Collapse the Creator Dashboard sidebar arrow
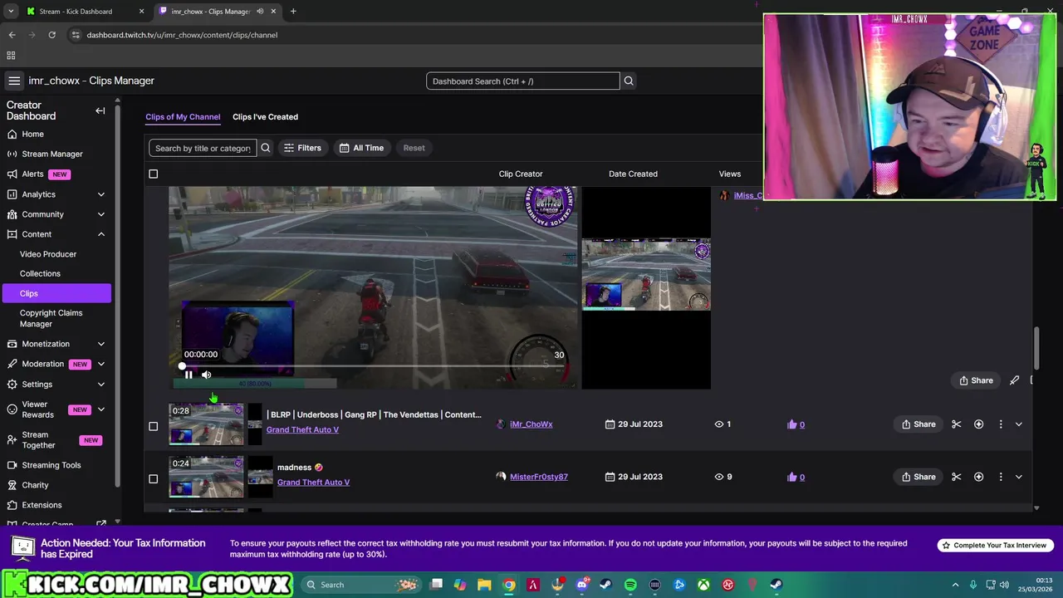 [x=100, y=110]
